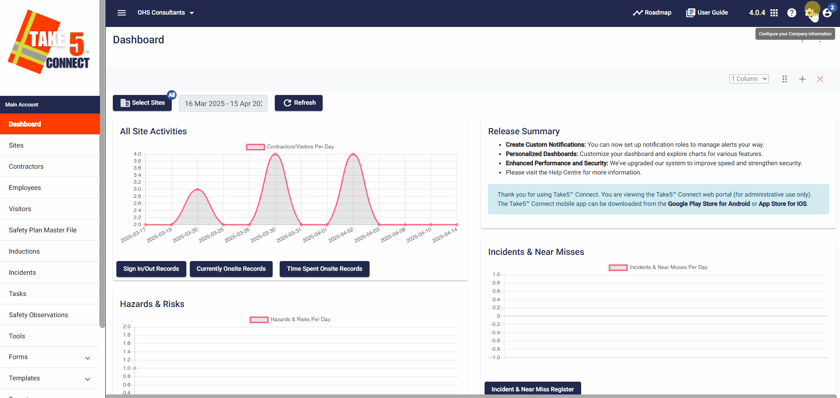Image resolution: width=840 pixels, height=398 pixels.
Task: Open Tasks in the sidebar
Action: click(50, 294)
